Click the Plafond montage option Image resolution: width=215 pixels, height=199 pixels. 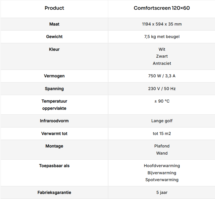pyautogui.click(x=162, y=146)
